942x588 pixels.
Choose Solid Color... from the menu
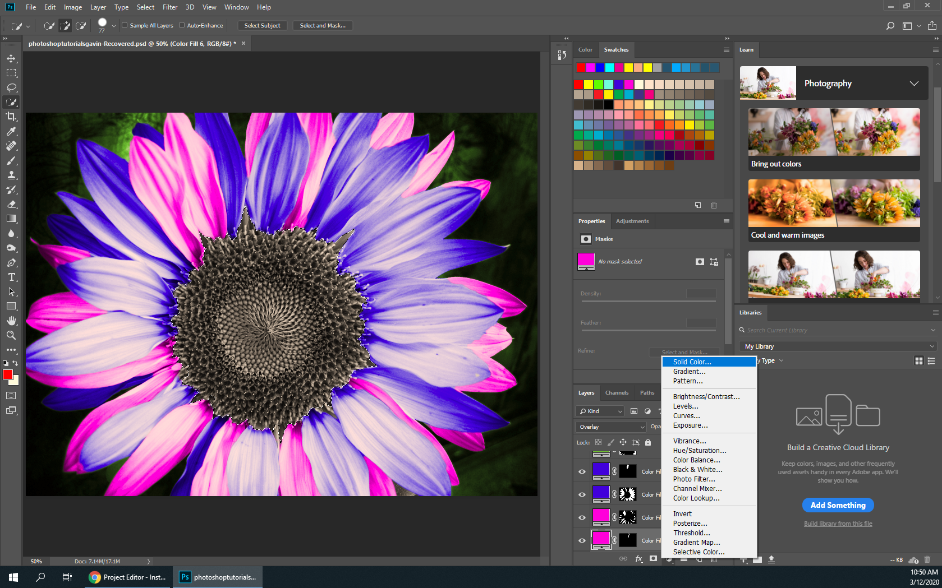click(709, 362)
